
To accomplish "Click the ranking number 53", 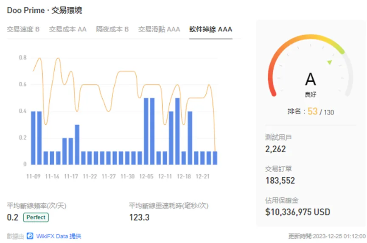I will point(312,112).
